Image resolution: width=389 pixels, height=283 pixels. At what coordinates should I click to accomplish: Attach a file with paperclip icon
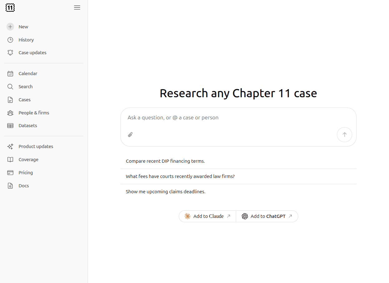pos(130,135)
